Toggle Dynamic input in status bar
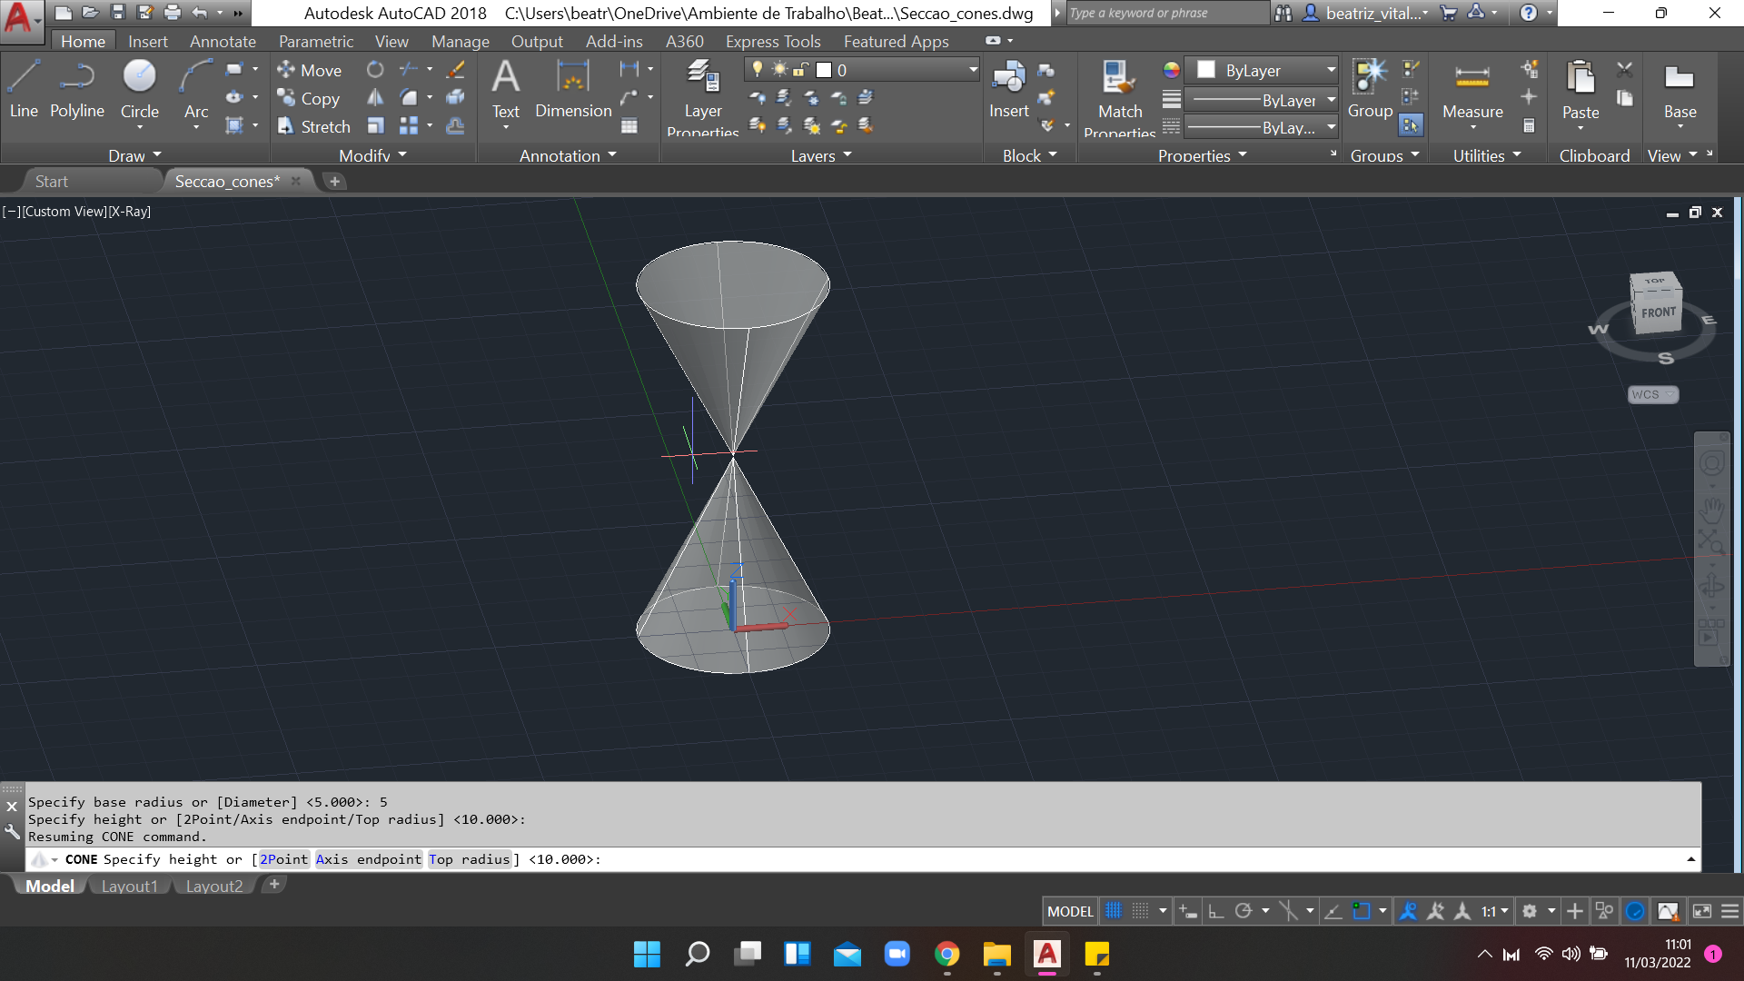This screenshot has width=1744, height=981. point(1188,910)
